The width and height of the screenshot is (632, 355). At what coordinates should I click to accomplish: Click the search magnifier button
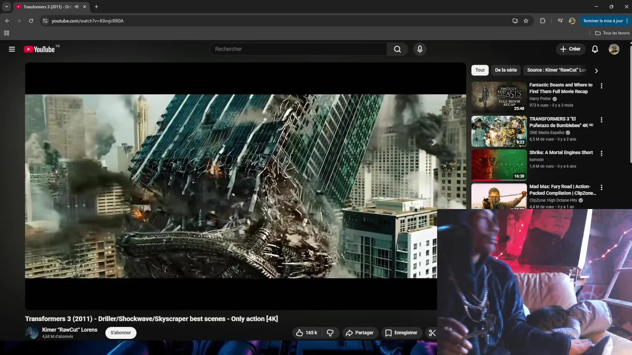(397, 49)
